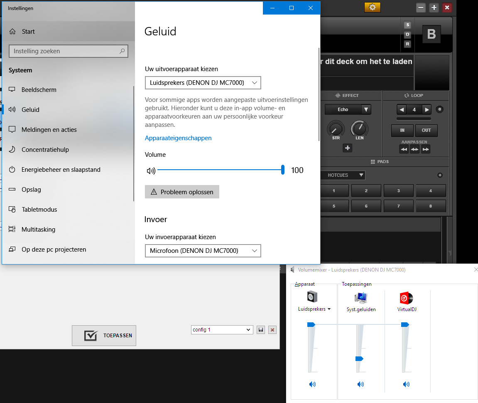Click the TOEPASSEN apply button
The image size is (478, 403).
104,336
